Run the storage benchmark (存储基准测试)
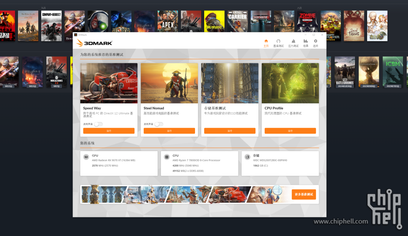Viewport: 408px width, 236px height. pos(230,131)
